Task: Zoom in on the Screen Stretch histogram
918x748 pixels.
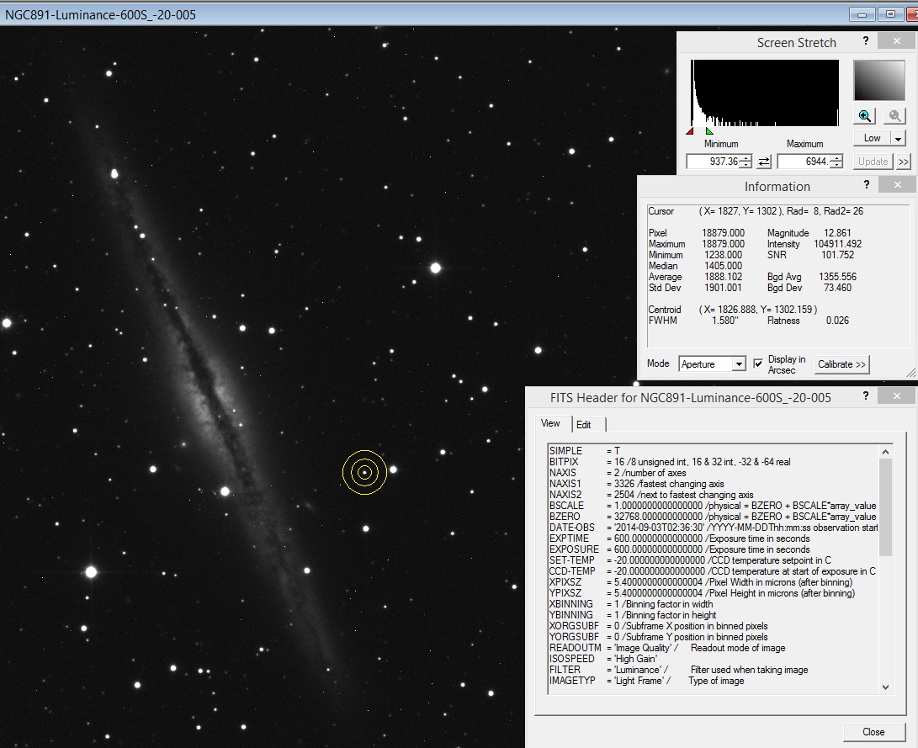Action: 863,115
